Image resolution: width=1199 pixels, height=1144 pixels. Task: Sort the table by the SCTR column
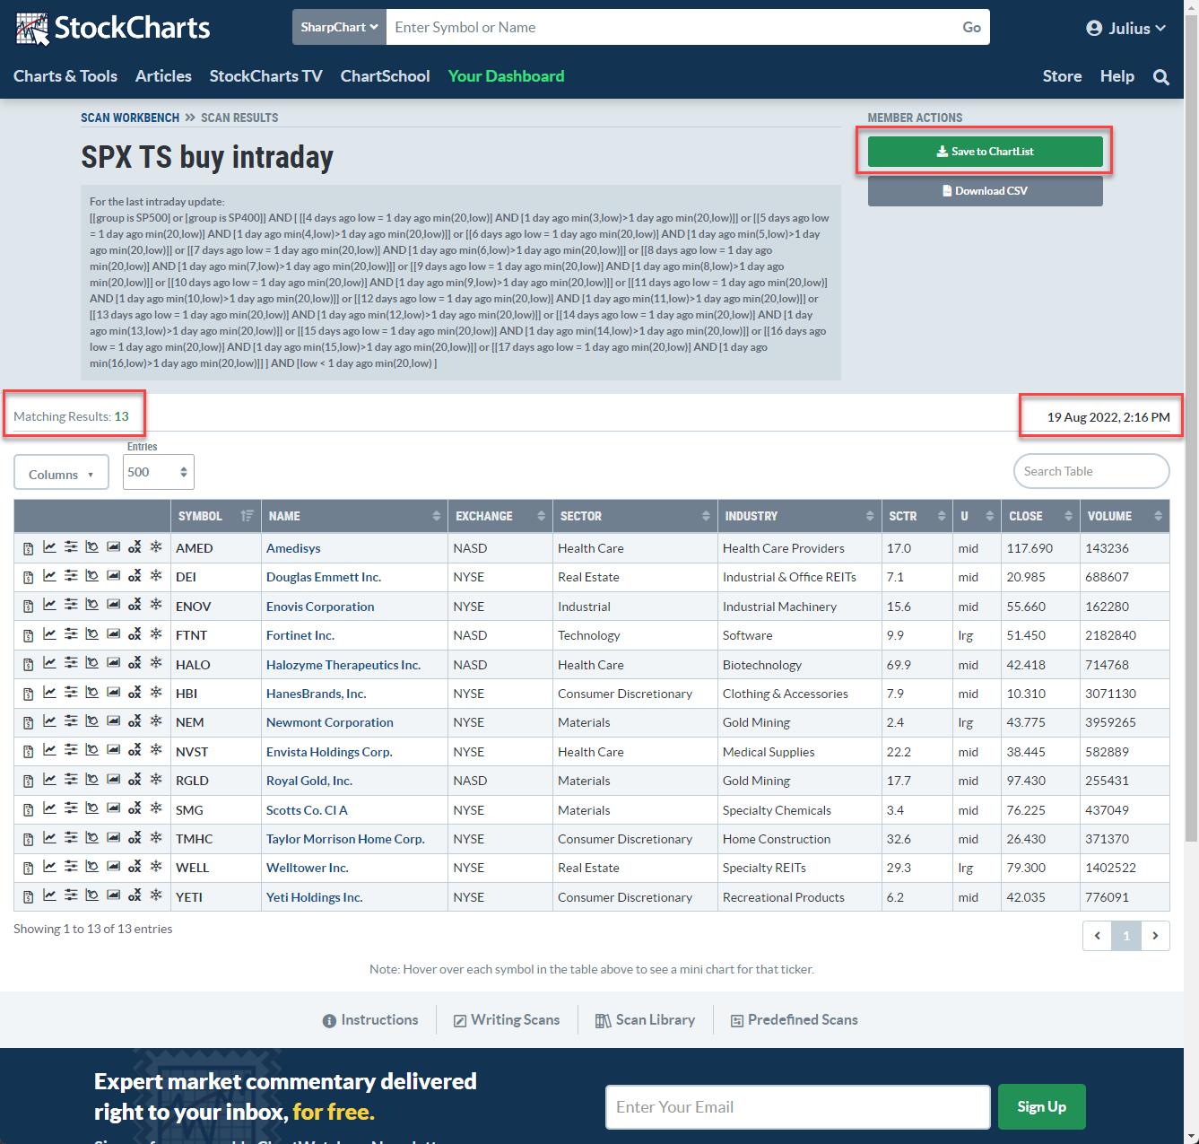coord(915,516)
